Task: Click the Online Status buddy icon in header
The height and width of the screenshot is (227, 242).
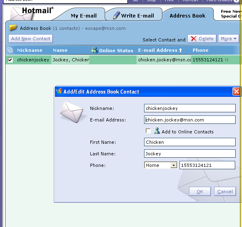Action: pos(94,50)
